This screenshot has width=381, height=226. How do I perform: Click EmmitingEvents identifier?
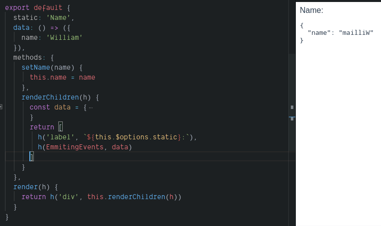[x=75, y=147]
